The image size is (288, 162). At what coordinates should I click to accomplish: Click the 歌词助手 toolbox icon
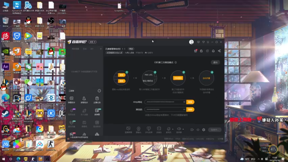click(97, 124)
